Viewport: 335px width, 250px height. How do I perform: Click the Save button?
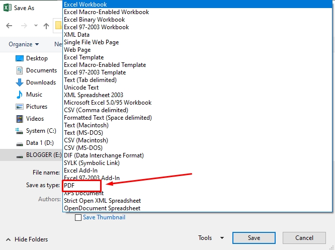point(254,238)
